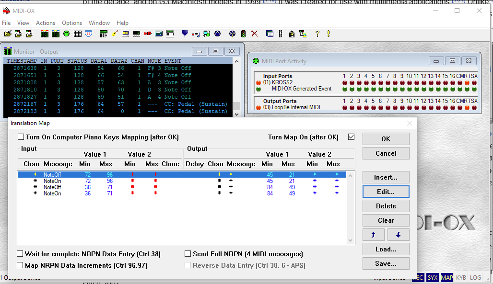Click the yellow question mark help icon
This screenshot has width=493, height=284.
(x=317, y=34)
